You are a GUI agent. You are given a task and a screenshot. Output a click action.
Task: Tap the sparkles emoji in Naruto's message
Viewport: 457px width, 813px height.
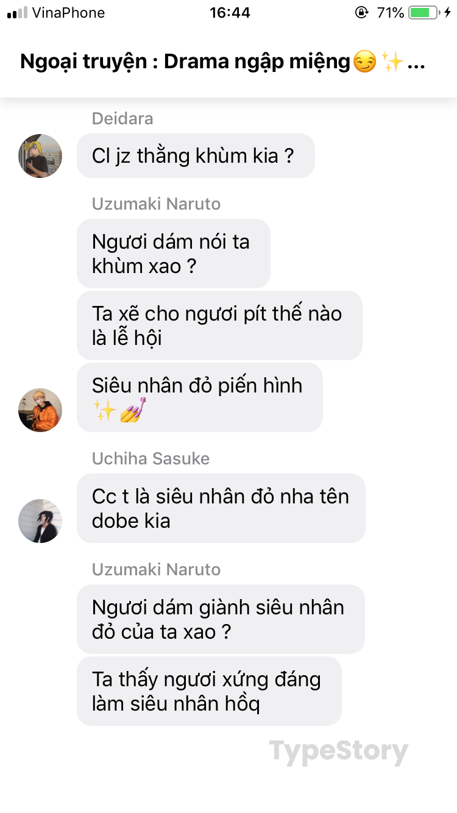click(104, 410)
